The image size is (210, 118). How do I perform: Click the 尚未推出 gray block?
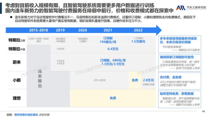(40, 79)
